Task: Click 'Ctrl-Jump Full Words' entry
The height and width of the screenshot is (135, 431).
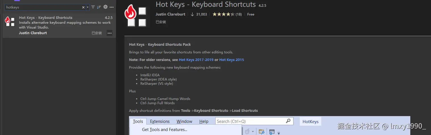Action: [x=157, y=103]
